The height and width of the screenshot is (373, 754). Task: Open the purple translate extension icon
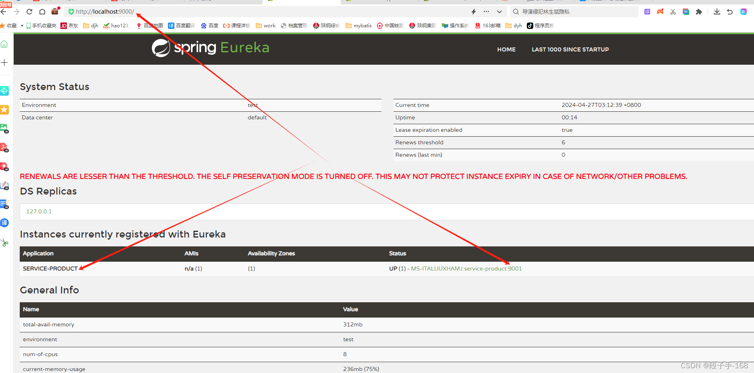pos(647,12)
